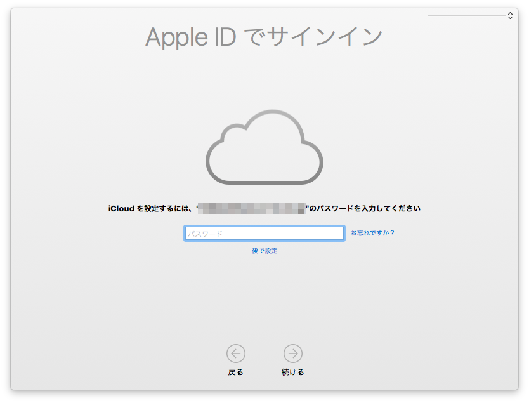
Task: Click the up-down chevron stepper icon
Action: click(510, 15)
